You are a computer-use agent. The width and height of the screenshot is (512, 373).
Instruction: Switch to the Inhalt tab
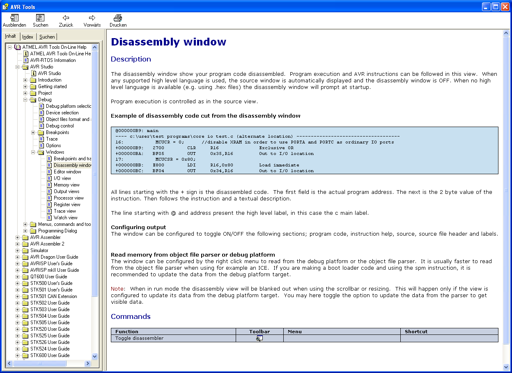click(x=11, y=36)
